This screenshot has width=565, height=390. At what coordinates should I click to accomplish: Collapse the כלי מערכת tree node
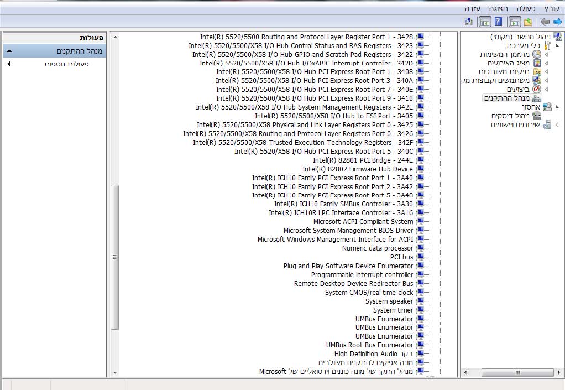(x=557, y=46)
